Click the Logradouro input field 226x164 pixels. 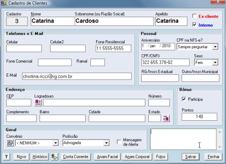[94, 103]
